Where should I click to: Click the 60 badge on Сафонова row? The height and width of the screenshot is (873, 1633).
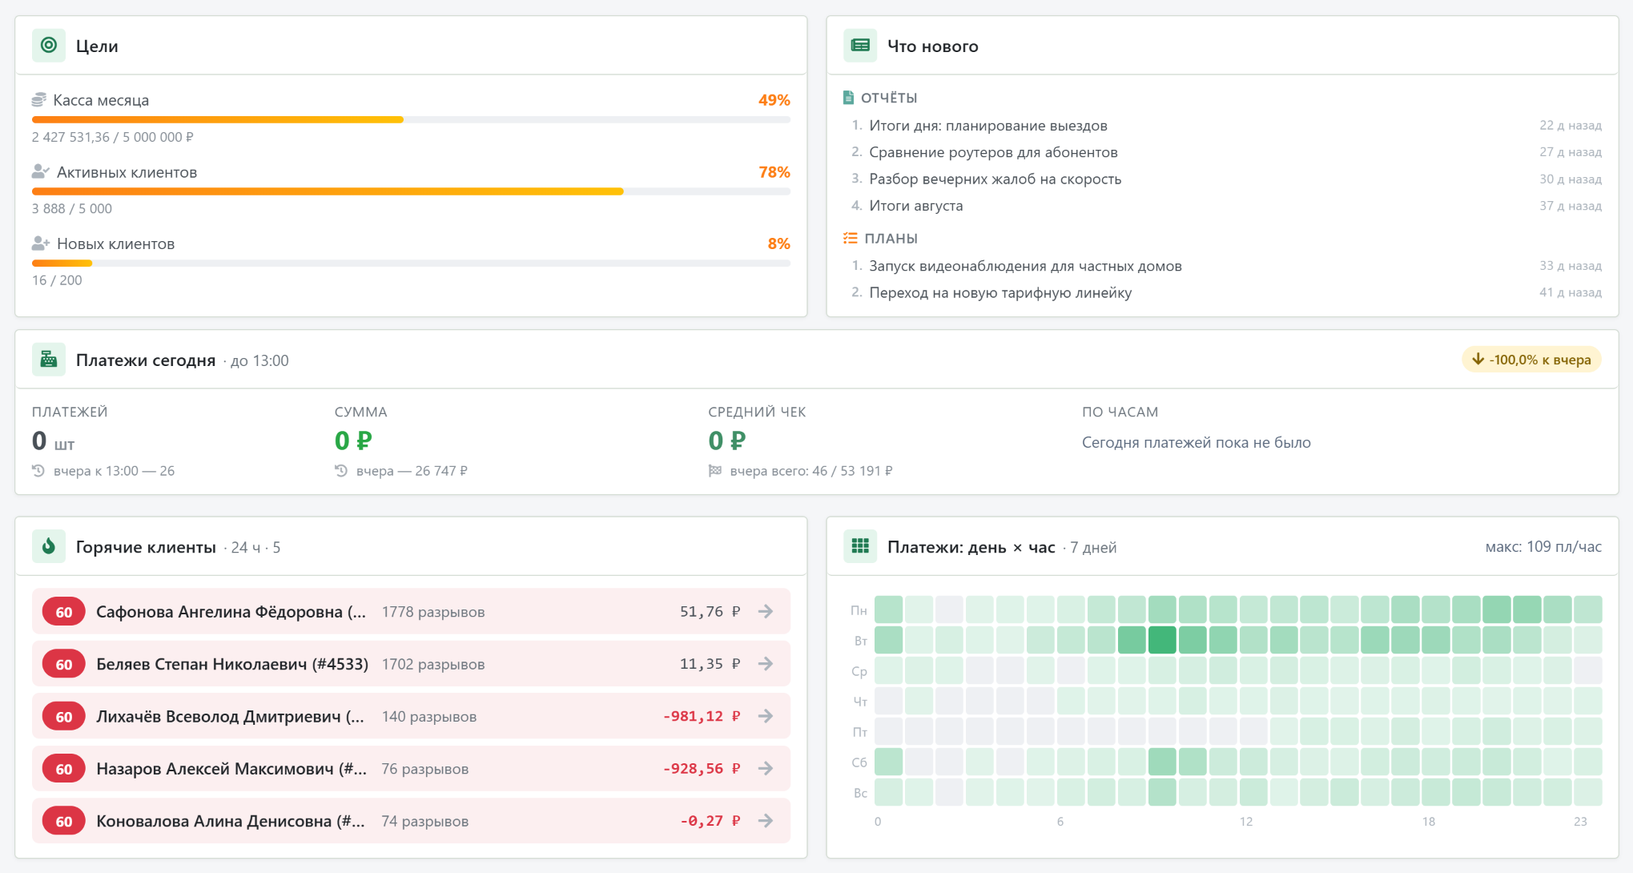(64, 612)
